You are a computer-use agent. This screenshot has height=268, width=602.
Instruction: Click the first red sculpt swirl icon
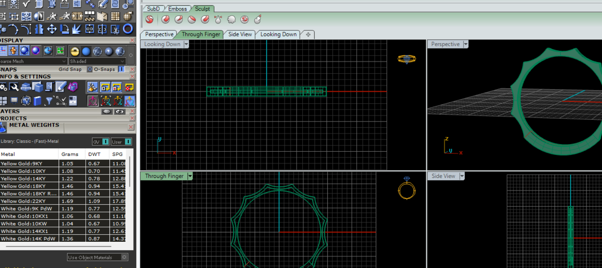(149, 20)
